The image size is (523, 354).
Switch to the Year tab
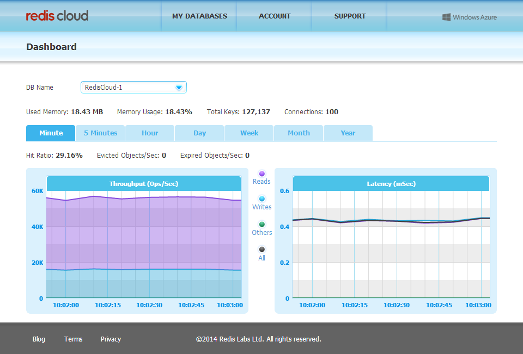[x=348, y=133]
